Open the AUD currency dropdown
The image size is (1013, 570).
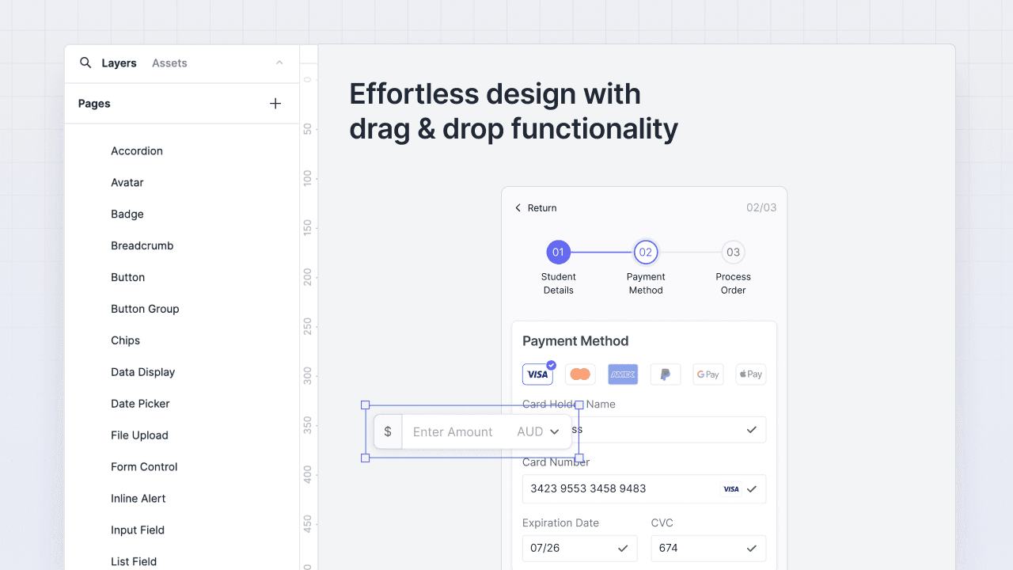coord(538,431)
